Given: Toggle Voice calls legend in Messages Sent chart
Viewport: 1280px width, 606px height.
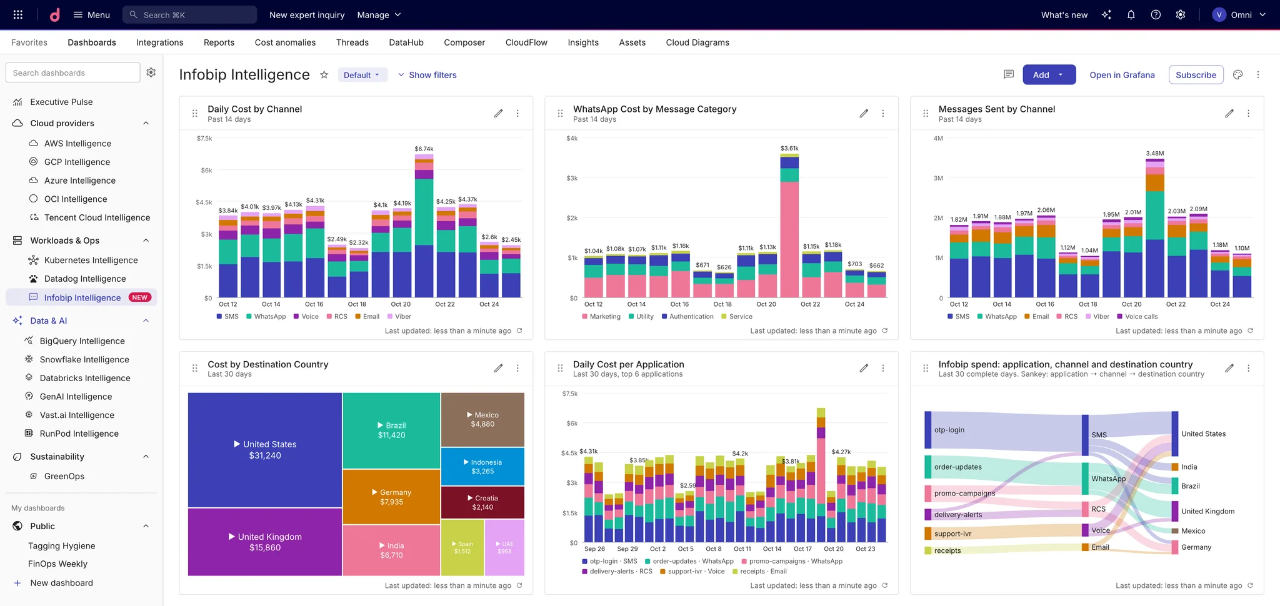Looking at the screenshot, I should click(1137, 317).
